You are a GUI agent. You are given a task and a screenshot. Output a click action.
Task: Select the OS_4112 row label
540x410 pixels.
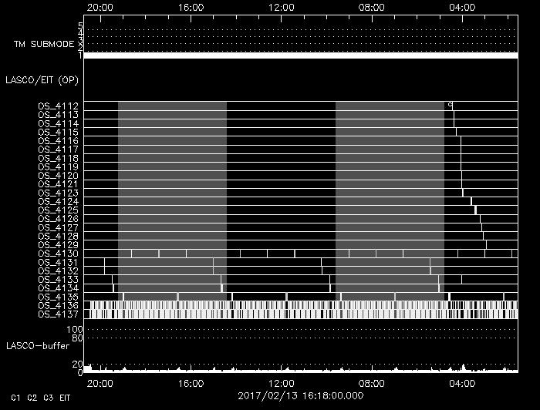[x=58, y=106]
